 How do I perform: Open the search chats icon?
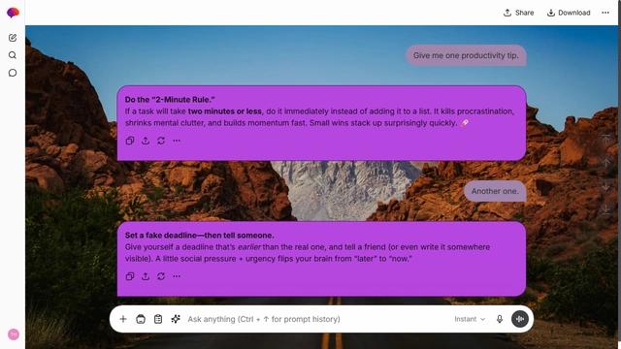coord(13,55)
